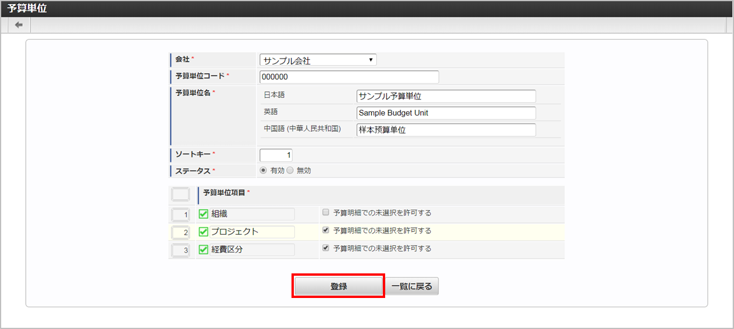The width and height of the screenshot is (734, 329).
Task: Click the 予算単位 page title
Action: [28, 8]
